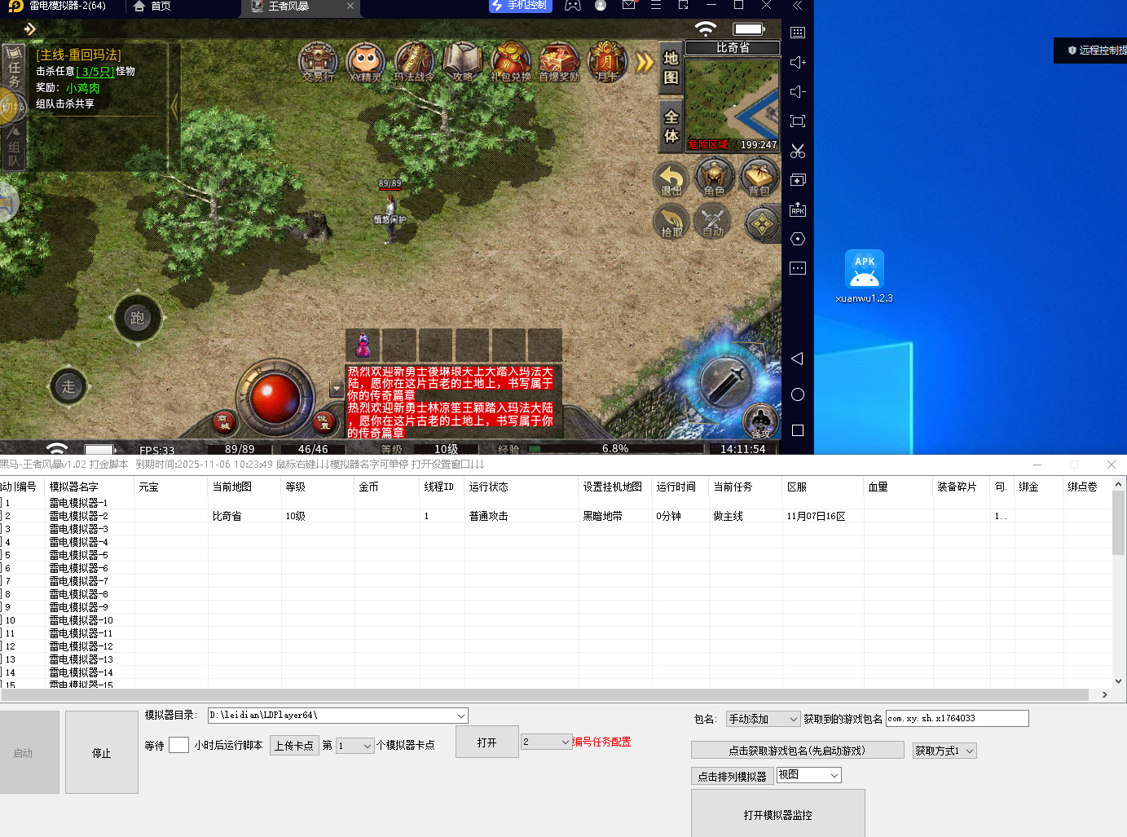
Task: Click the 停止 stop button
Action: pyautogui.click(x=102, y=752)
